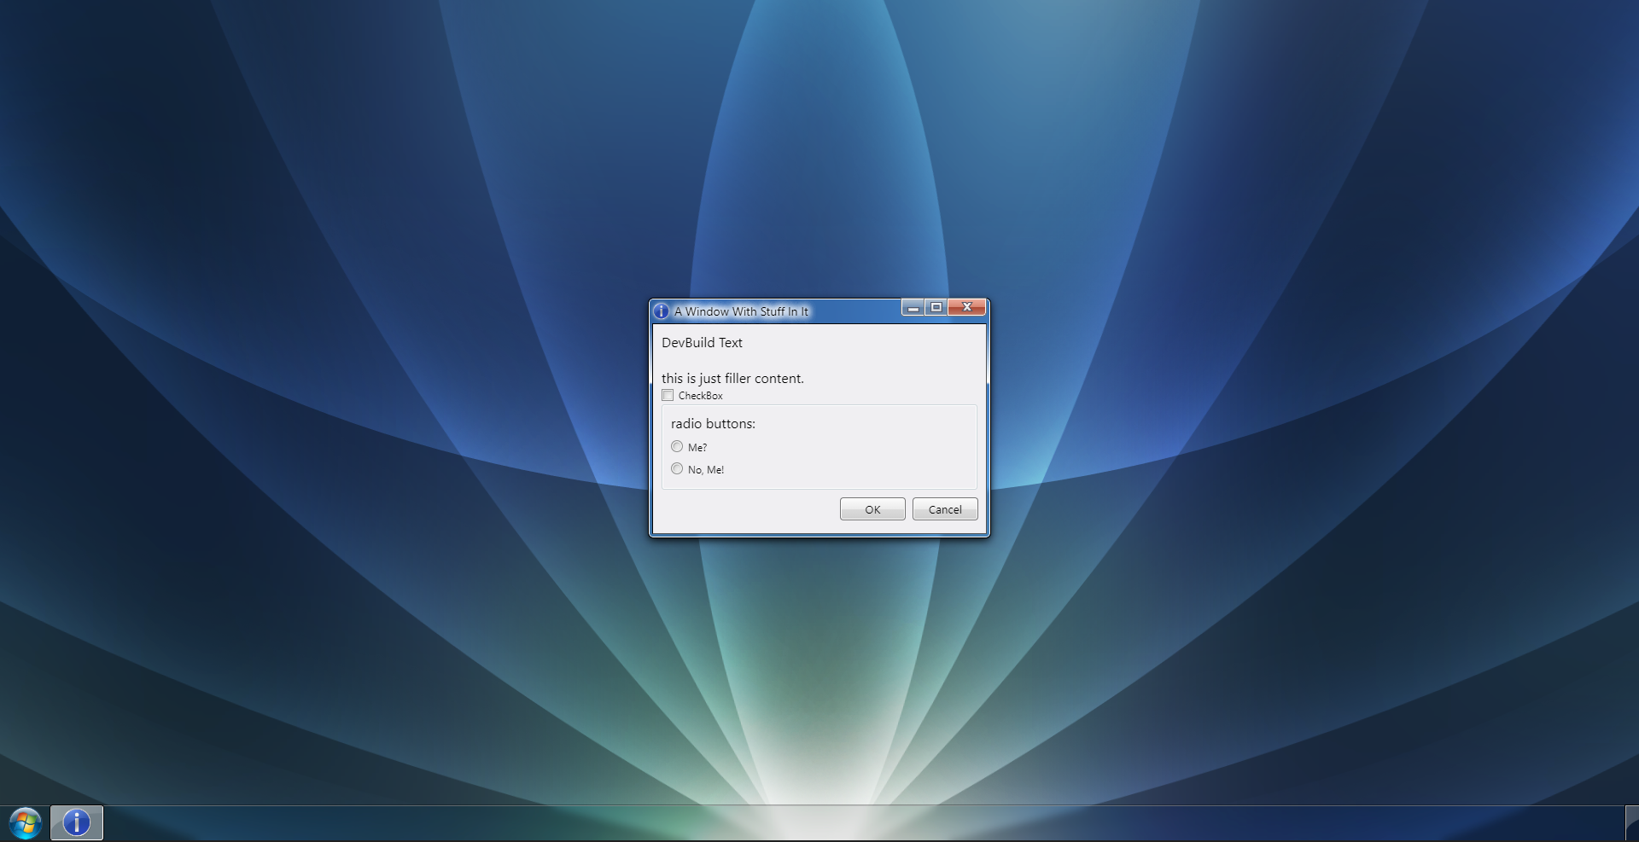The image size is (1639, 842).
Task: Click the "No, Me!" label text
Action: coord(706,470)
